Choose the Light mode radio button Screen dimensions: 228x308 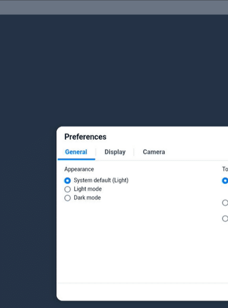tap(67, 189)
